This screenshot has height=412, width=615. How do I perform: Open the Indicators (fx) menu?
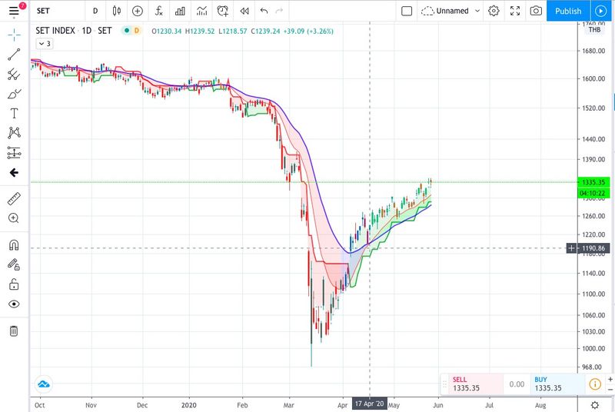158,12
